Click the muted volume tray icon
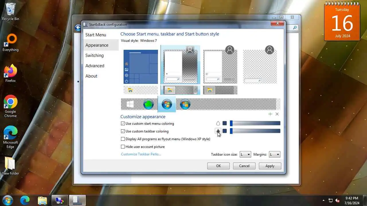367x206 pixels. [x=337, y=201]
